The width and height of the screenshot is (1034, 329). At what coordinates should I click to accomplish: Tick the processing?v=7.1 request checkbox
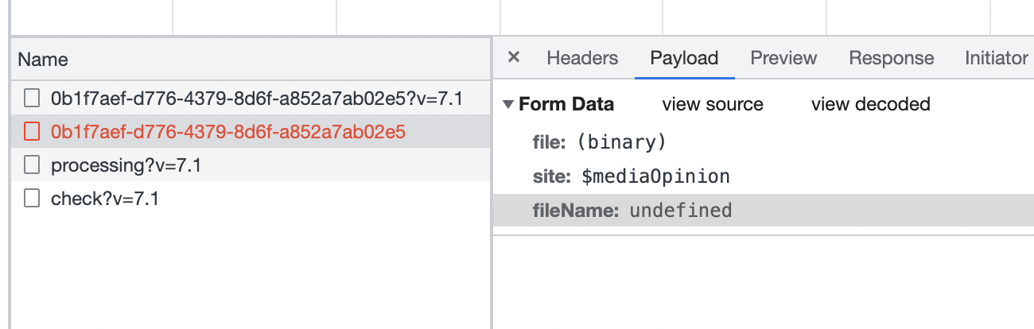(x=32, y=165)
